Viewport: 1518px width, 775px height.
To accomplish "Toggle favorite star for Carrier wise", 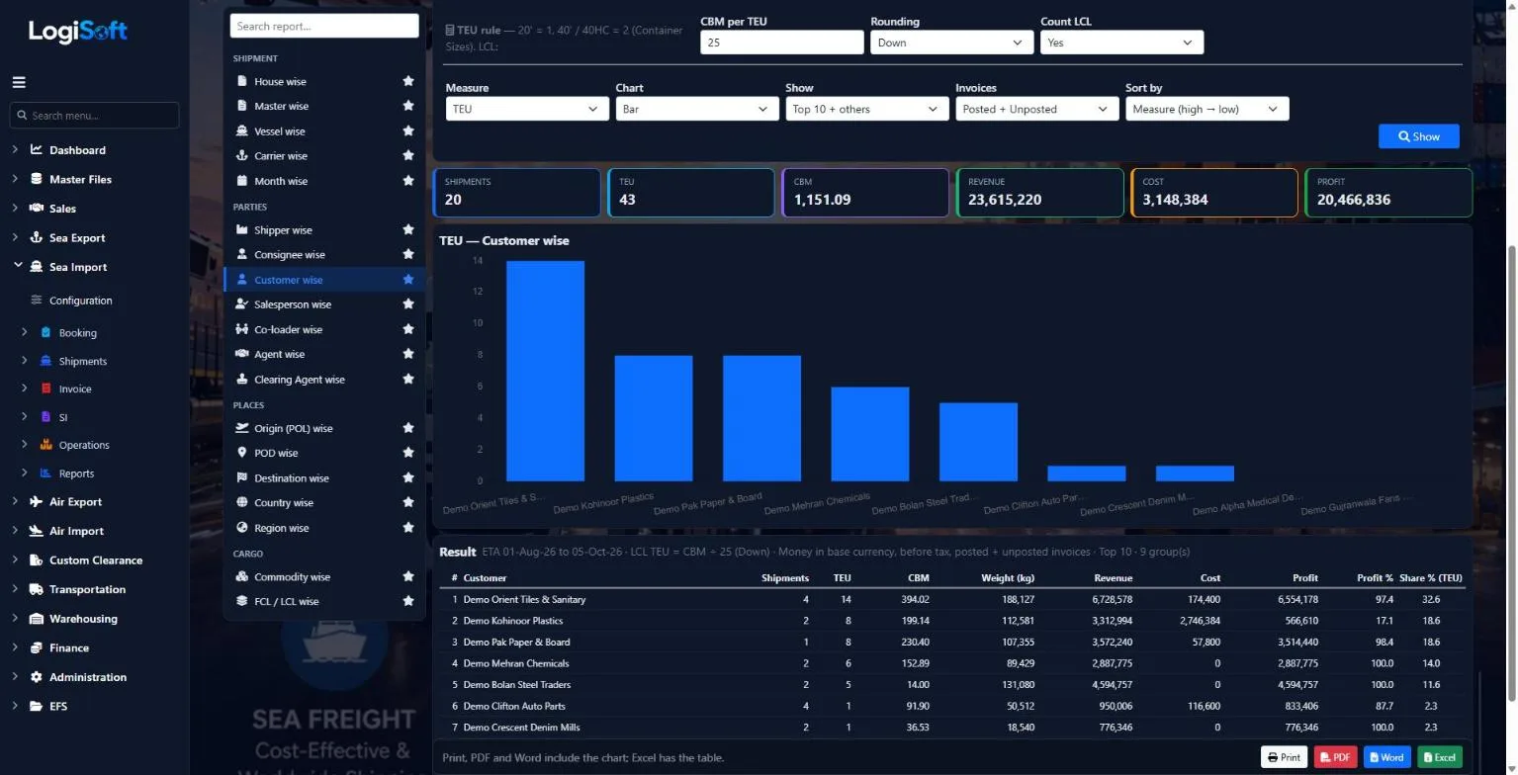I will (408, 155).
